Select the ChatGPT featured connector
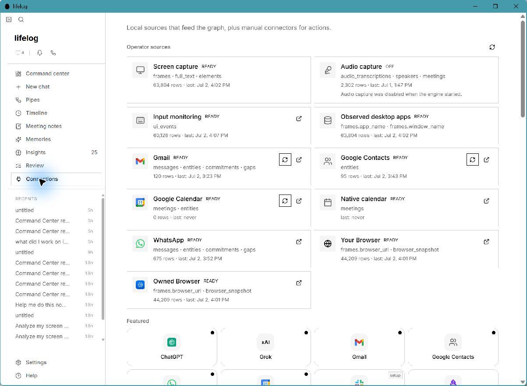The height and width of the screenshot is (386, 527). click(x=172, y=347)
